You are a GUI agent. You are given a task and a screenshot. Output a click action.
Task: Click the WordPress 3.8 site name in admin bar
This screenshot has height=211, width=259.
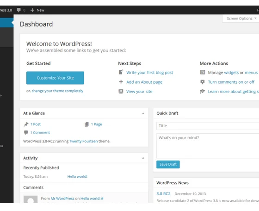tap(6, 10)
